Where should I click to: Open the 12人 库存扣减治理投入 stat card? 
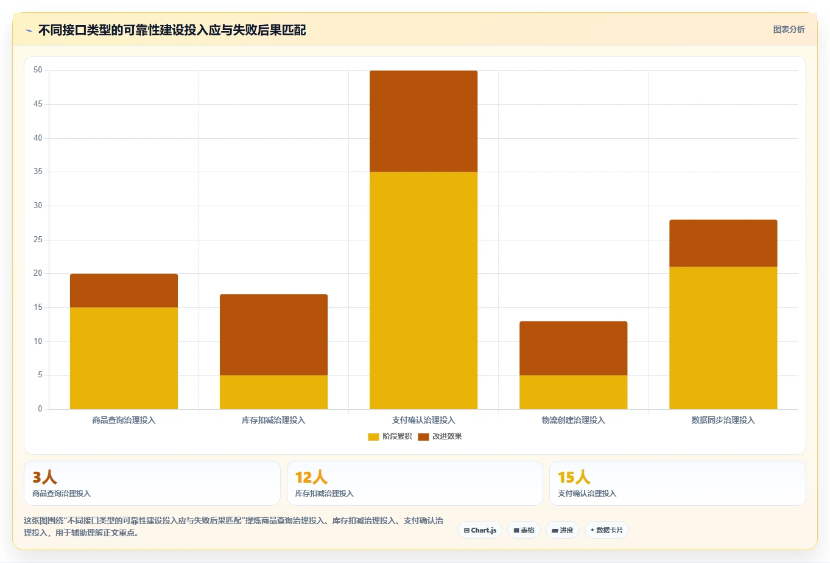pos(415,483)
